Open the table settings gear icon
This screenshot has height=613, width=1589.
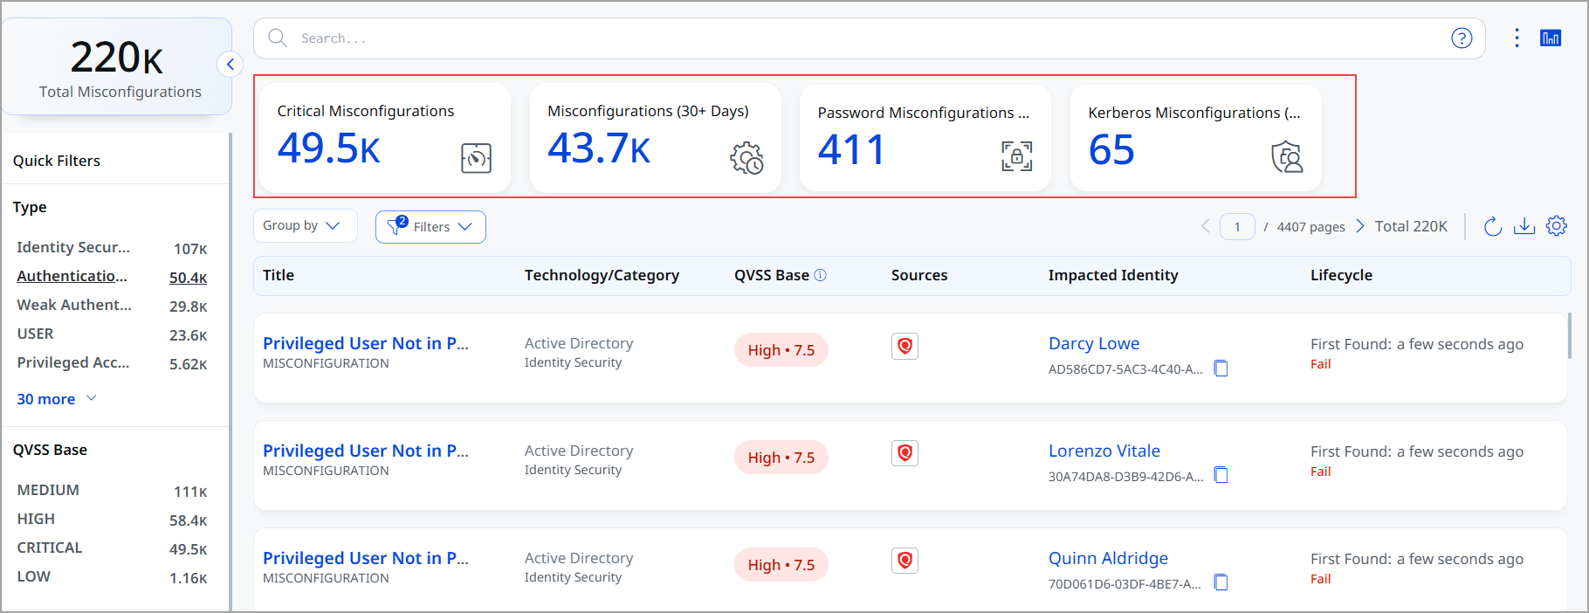(x=1557, y=226)
